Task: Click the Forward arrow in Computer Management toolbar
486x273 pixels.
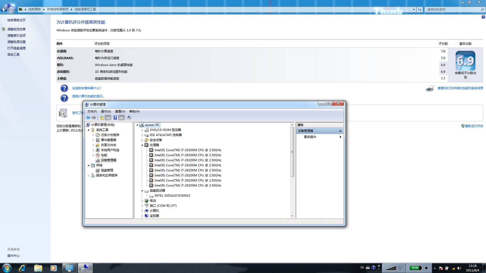Action: pos(94,118)
